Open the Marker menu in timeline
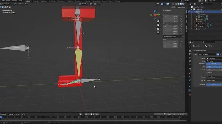 coord(23,114)
